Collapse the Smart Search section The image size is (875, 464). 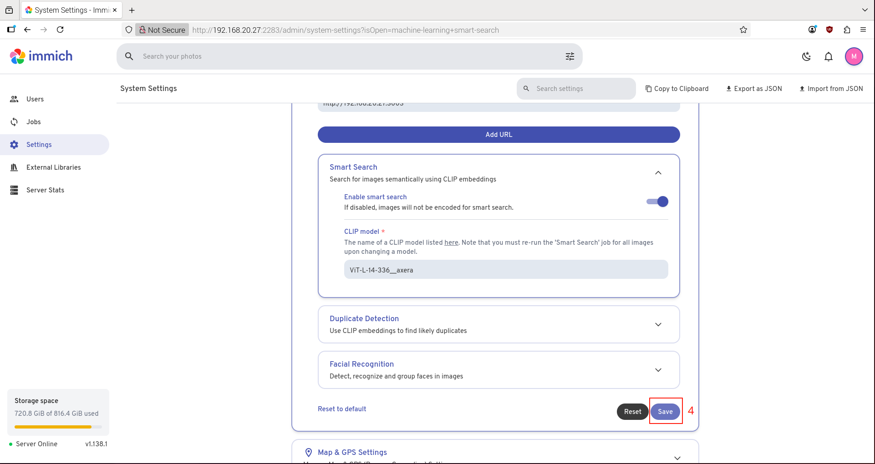(658, 173)
